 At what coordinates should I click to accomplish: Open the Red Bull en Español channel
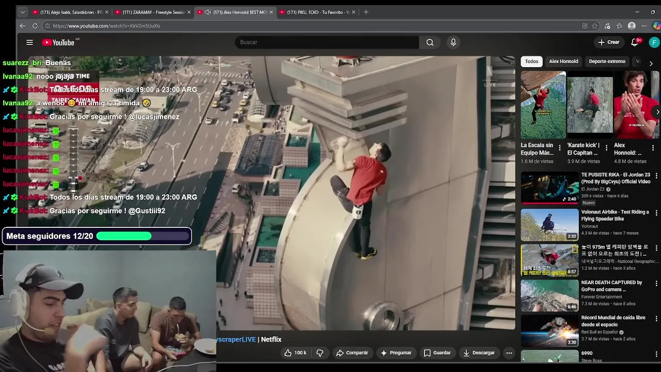(x=600, y=332)
